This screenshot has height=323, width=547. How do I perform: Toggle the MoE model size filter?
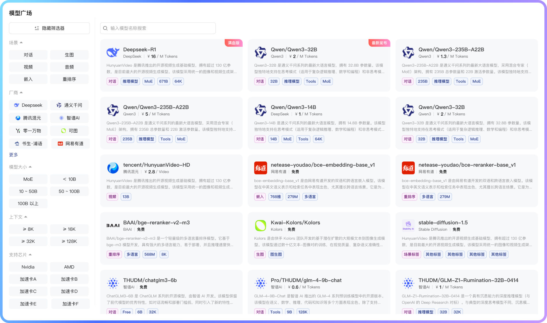click(28, 179)
